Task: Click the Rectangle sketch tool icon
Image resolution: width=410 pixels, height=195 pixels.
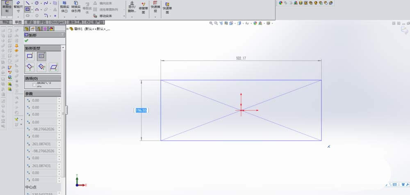Action: [x=27, y=9]
